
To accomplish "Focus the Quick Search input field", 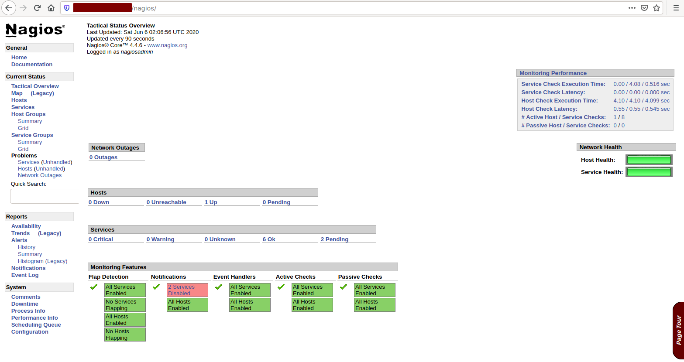I will (45, 196).
